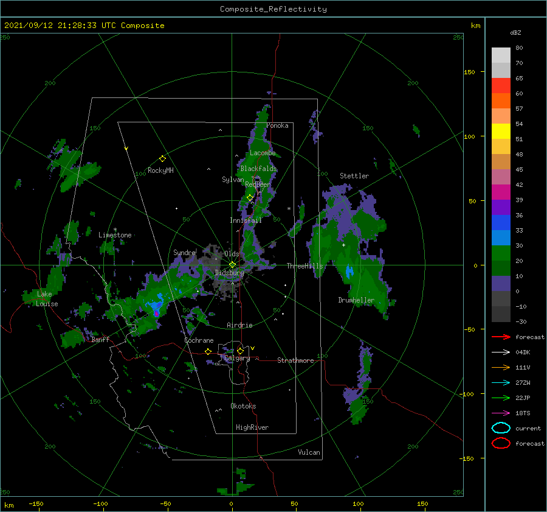Select the bright green 20-30 dBZ swatch
This screenshot has width=547, height=512.
point(501,253)
